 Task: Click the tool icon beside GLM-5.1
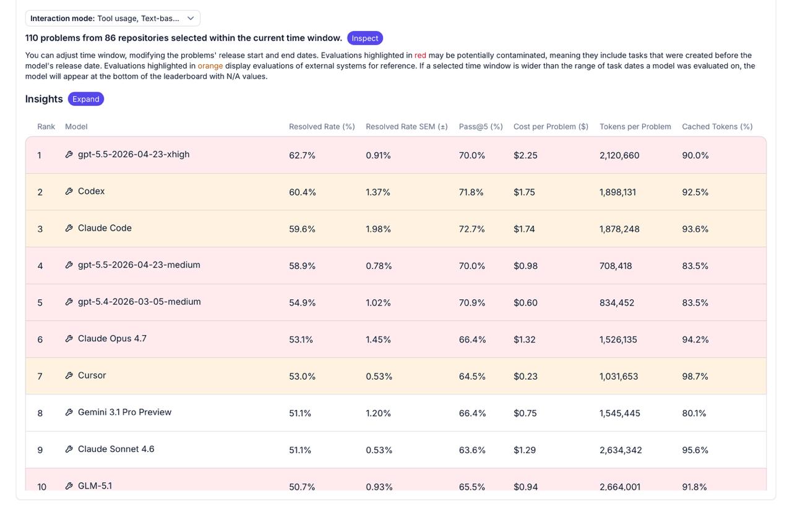click(69, 486)
